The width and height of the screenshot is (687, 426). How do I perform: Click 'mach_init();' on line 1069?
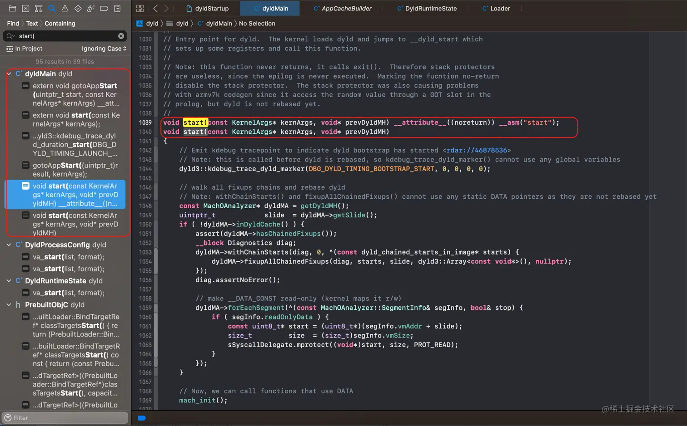coord(203,400)
